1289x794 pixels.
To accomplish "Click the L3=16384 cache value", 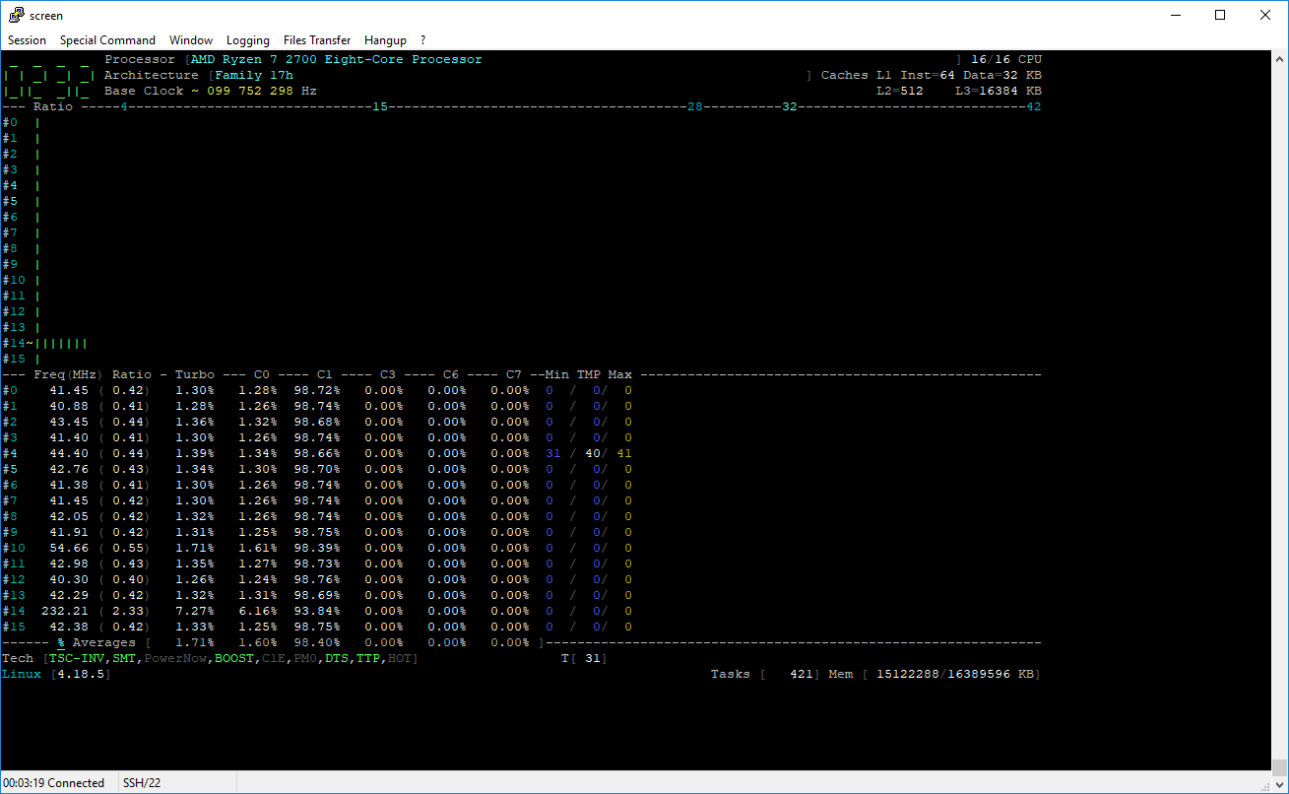I will [999, 91].
